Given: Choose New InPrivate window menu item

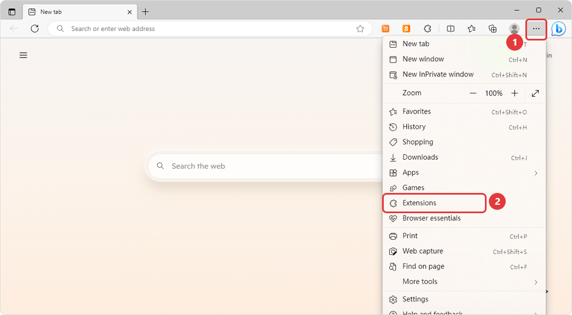Looking at the screenshot, I should click(x=438, y=74).
